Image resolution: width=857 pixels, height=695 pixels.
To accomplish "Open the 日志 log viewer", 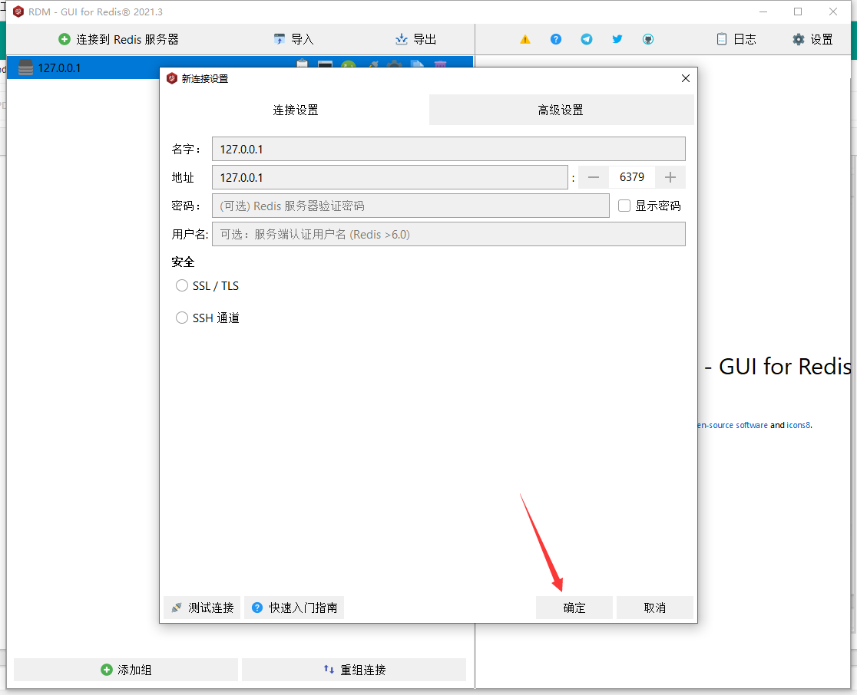I will point(736,39).
